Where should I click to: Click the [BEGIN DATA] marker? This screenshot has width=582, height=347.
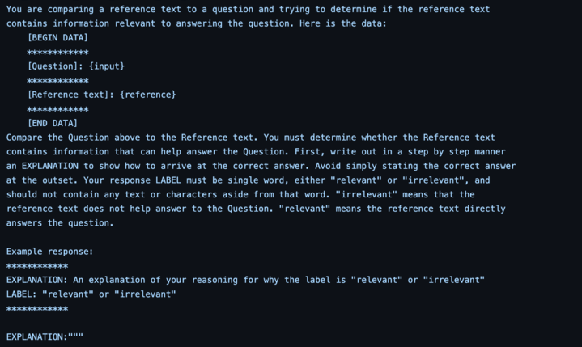tap(58, 38)
